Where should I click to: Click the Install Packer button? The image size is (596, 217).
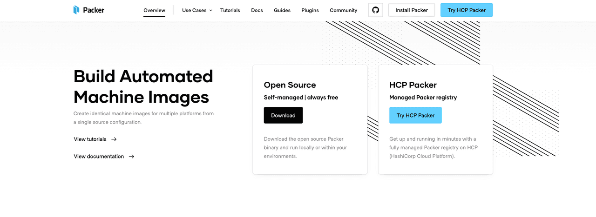point(412,10)
